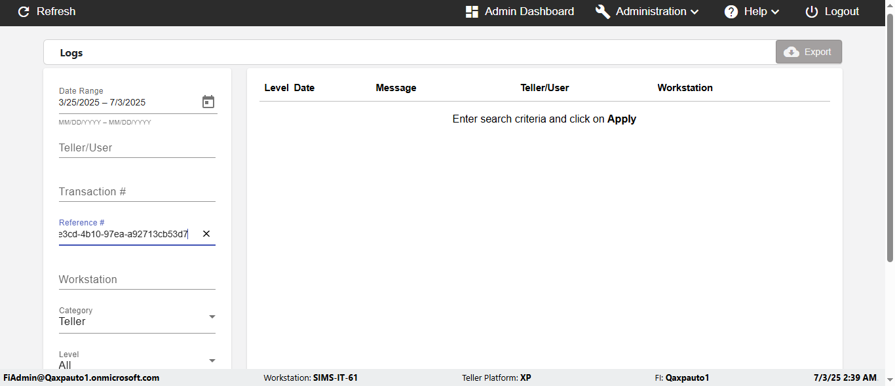Click the Export button label
The width and height of the screenshot is (895, 386).
click(818, 52)
